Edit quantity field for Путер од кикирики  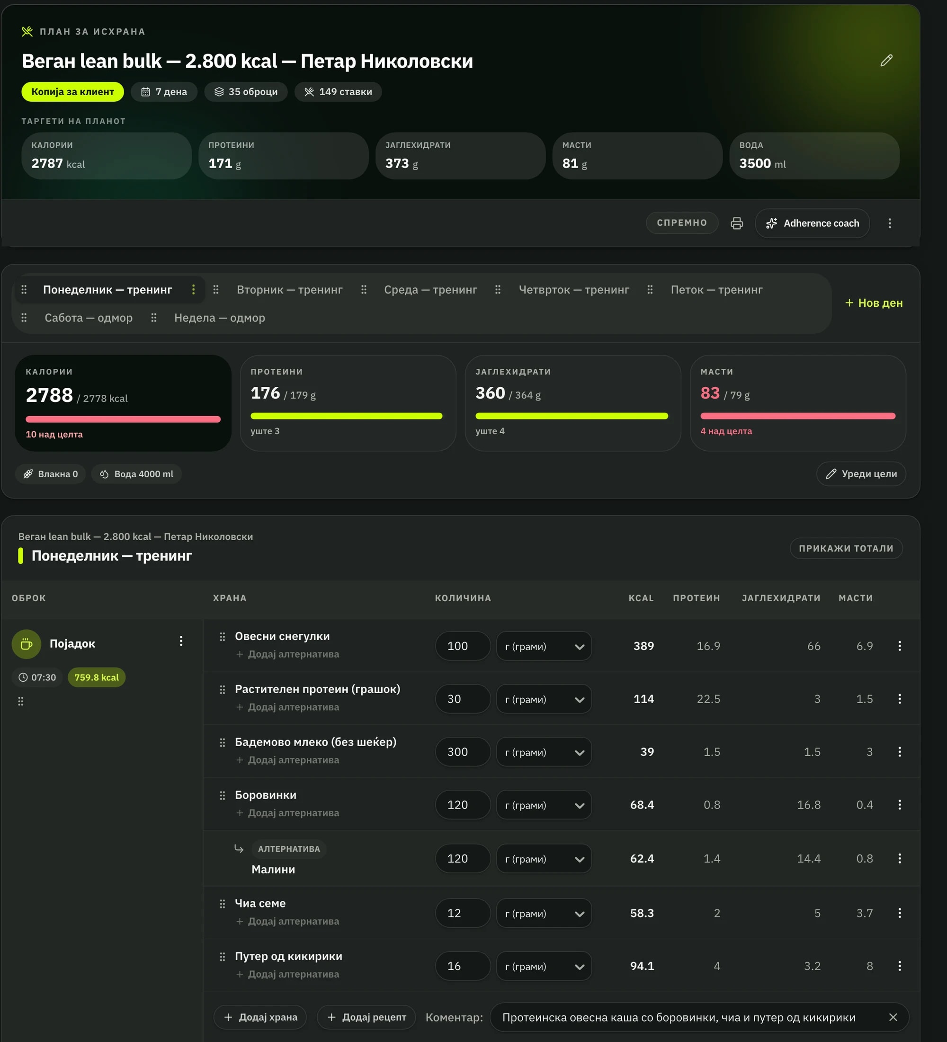click(x=463, y=966)
